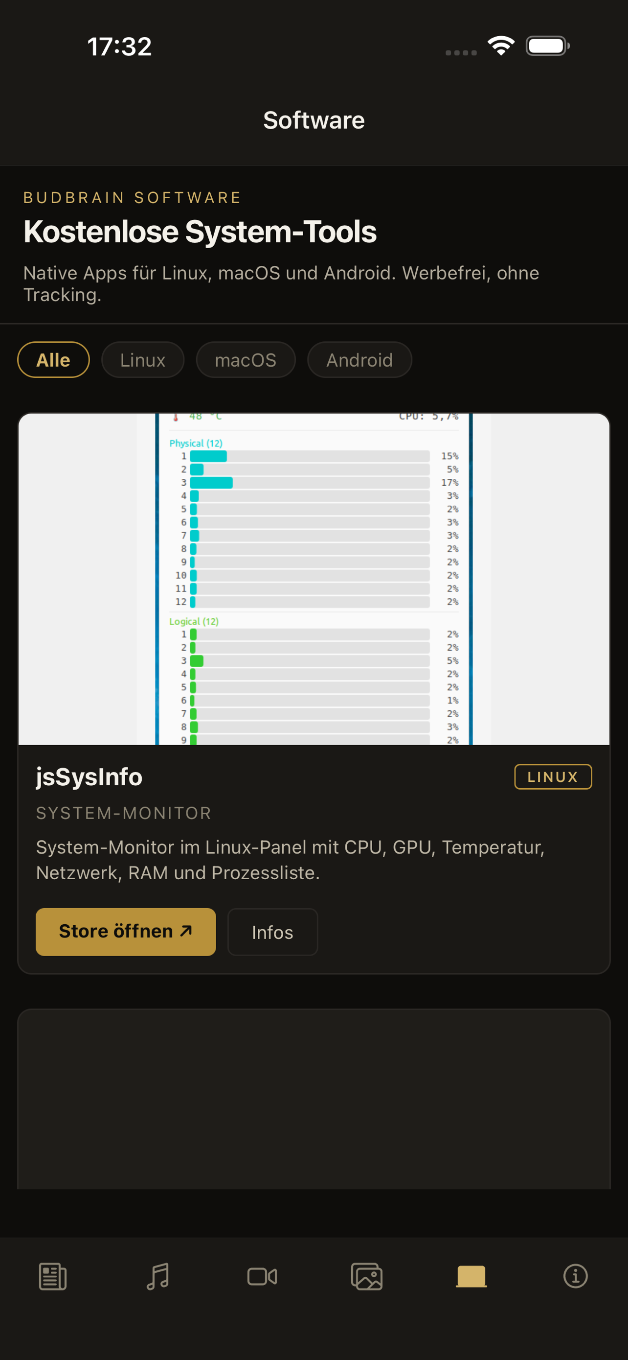Open Infos for jsSysInfo
Screen dimensions: 628x1360
(x=272, y=932)
